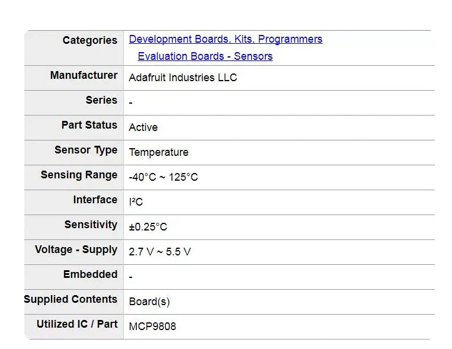452x349 pixels.
Task: Select the Supplied Contents label
Action: coord(70,299)
